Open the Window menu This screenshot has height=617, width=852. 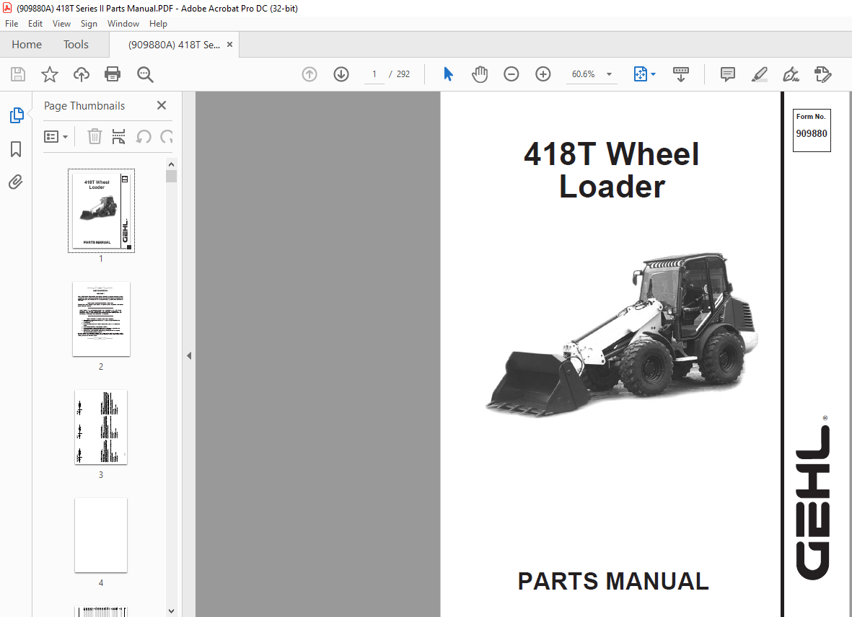[x=123, y=23]
